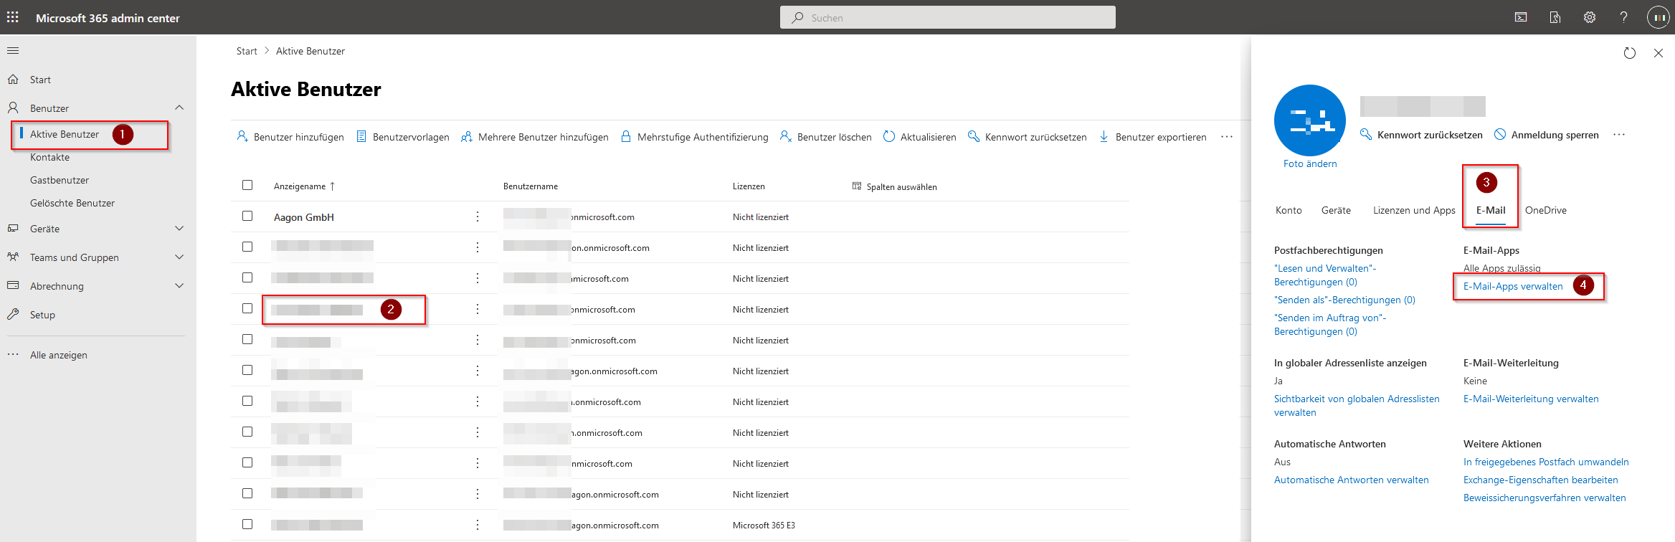Image resolution: width=1675 pixels, height=542 pixels.
Task: Collapse the Benutzer navigation section
Action: coord(179,108)
